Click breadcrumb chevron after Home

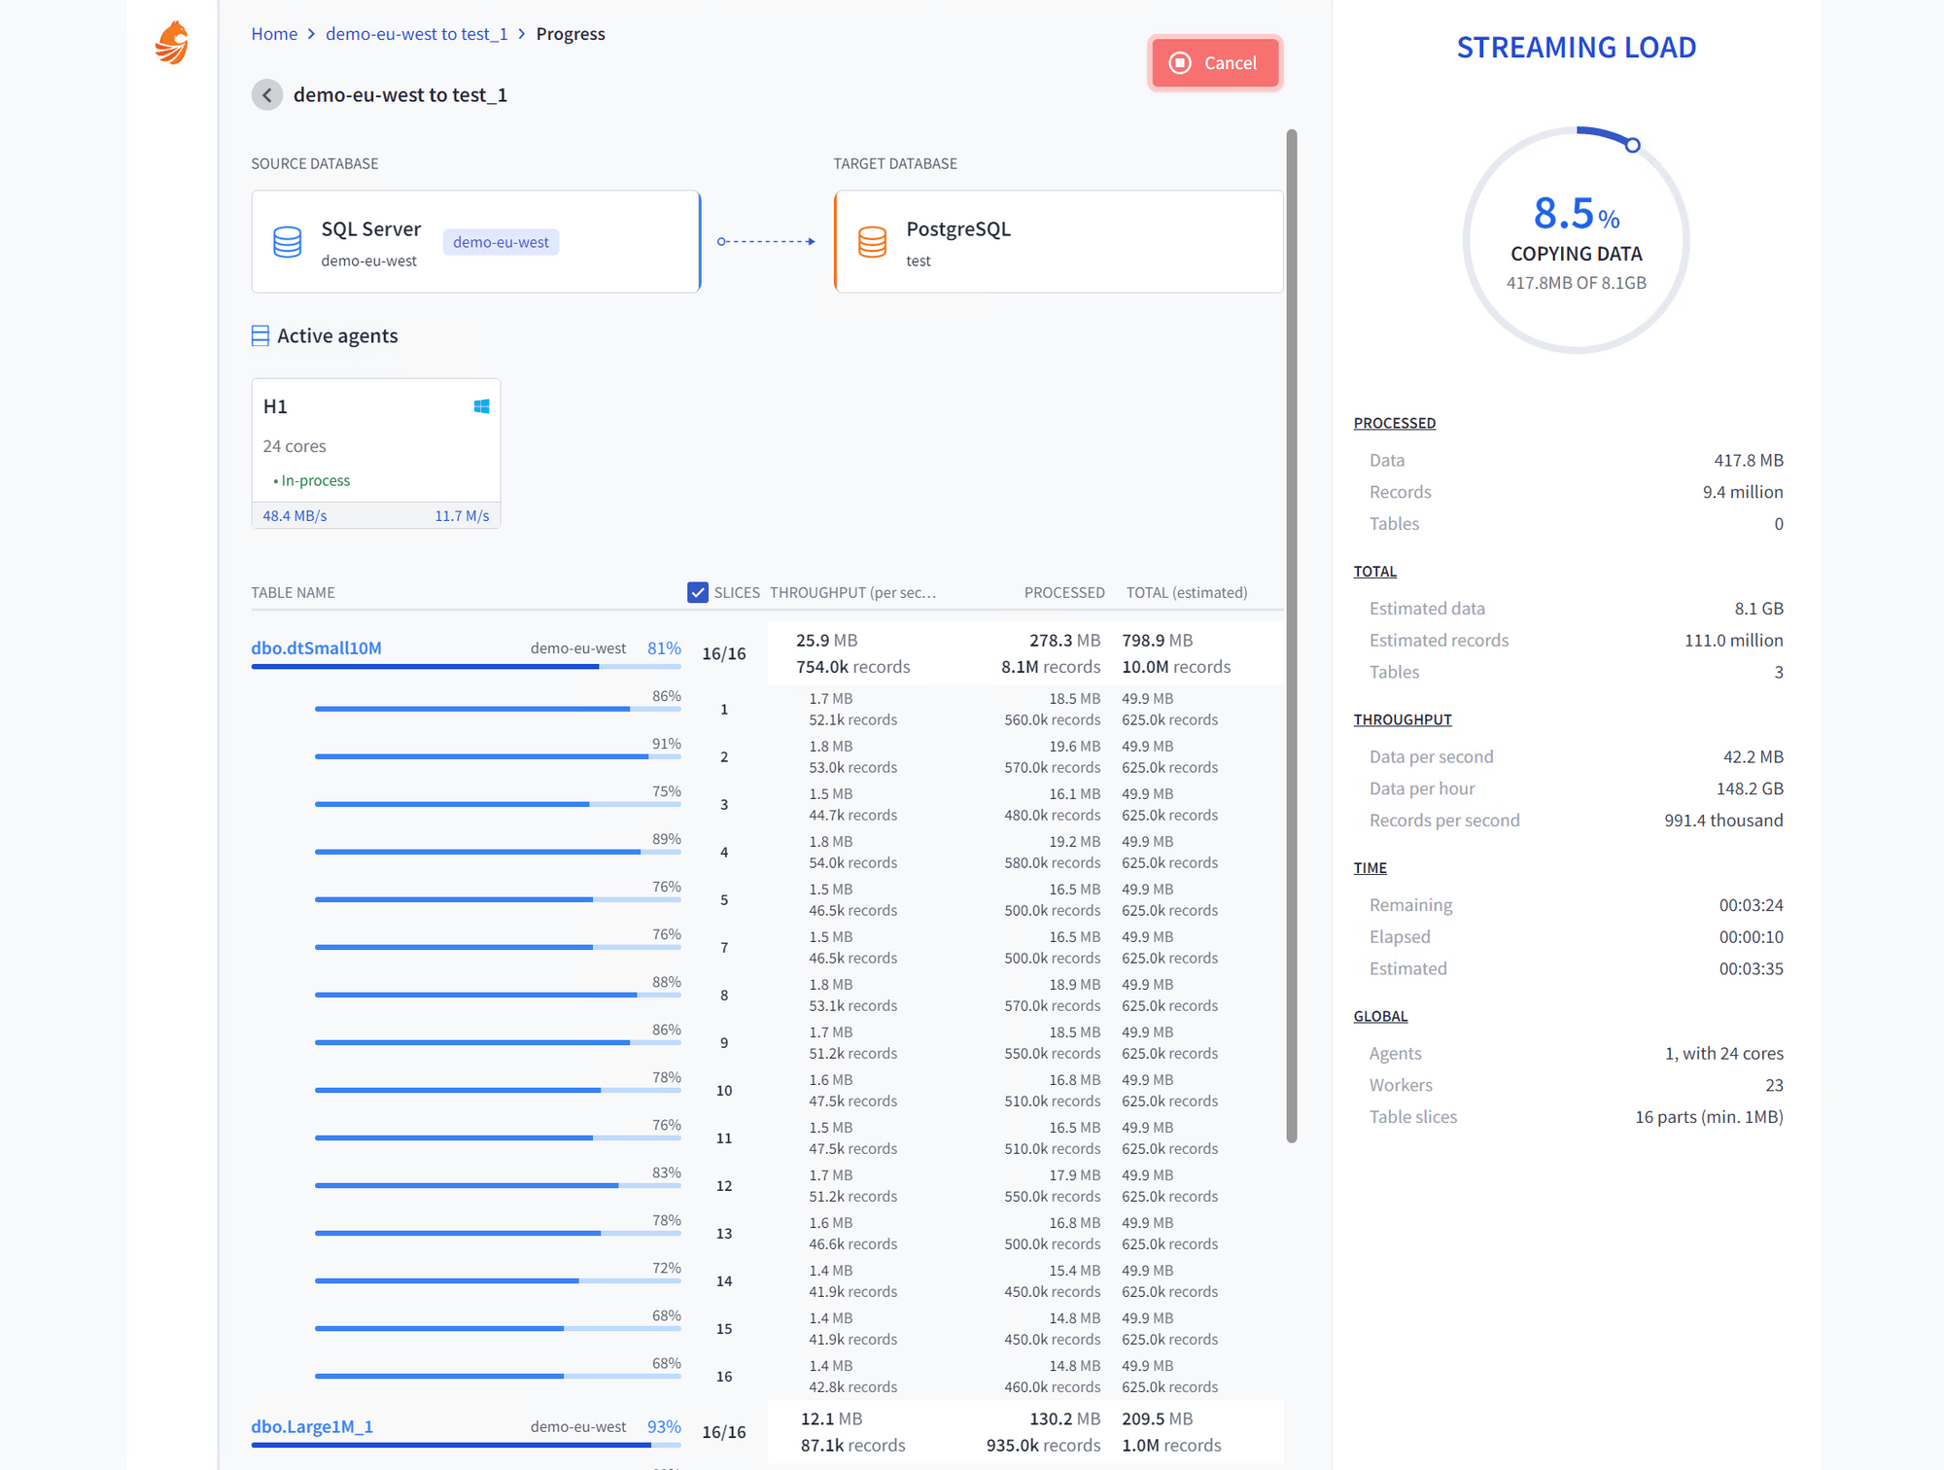coord(311,34)
